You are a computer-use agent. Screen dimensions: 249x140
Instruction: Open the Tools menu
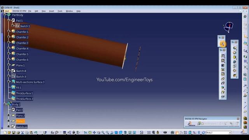(60, 11)
